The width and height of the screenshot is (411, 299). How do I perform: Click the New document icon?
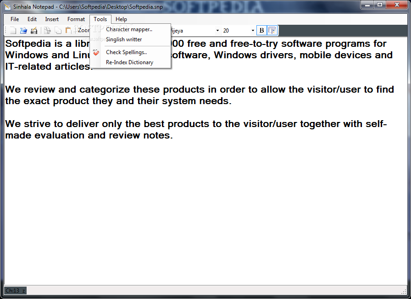pos(13,31)
